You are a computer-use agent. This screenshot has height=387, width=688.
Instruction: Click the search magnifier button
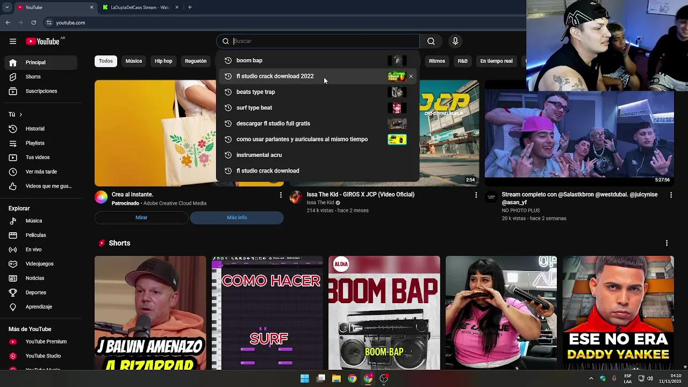431,41
